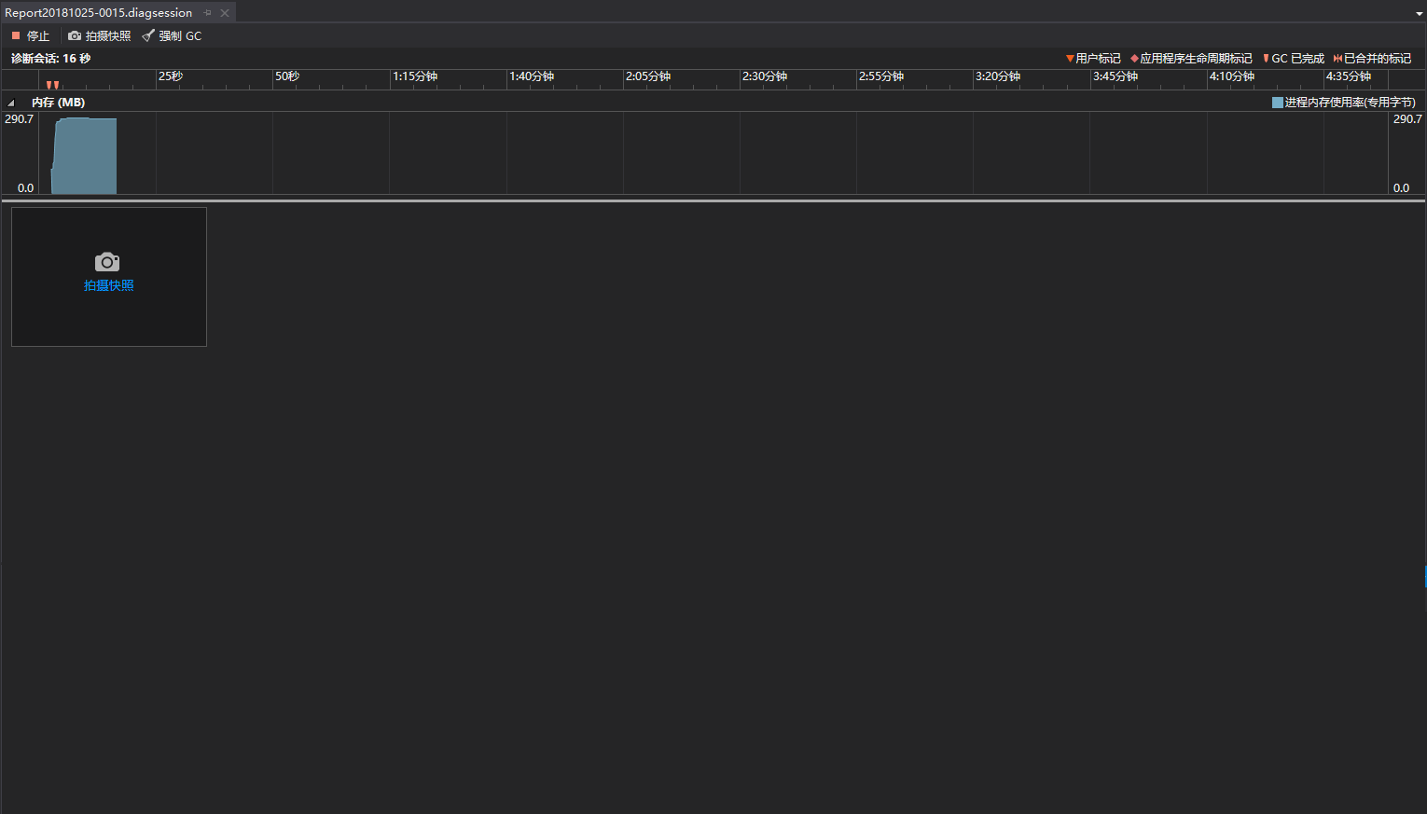Click the 25秒 timeline tick label
Image resolution: width=1427 pixels, height=814 pixels.
pos(171,76)
